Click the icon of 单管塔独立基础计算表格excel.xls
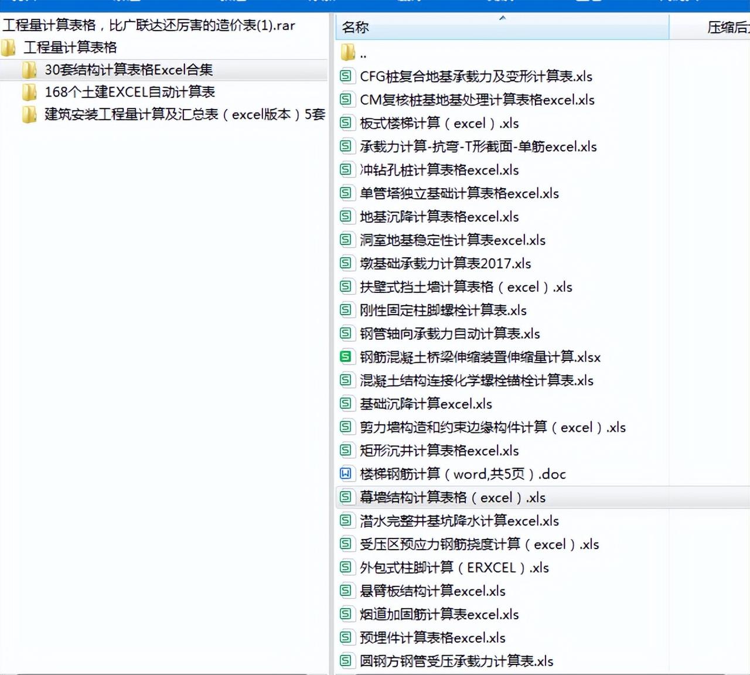This screenshot has height=675, width=750. [346, 193]
